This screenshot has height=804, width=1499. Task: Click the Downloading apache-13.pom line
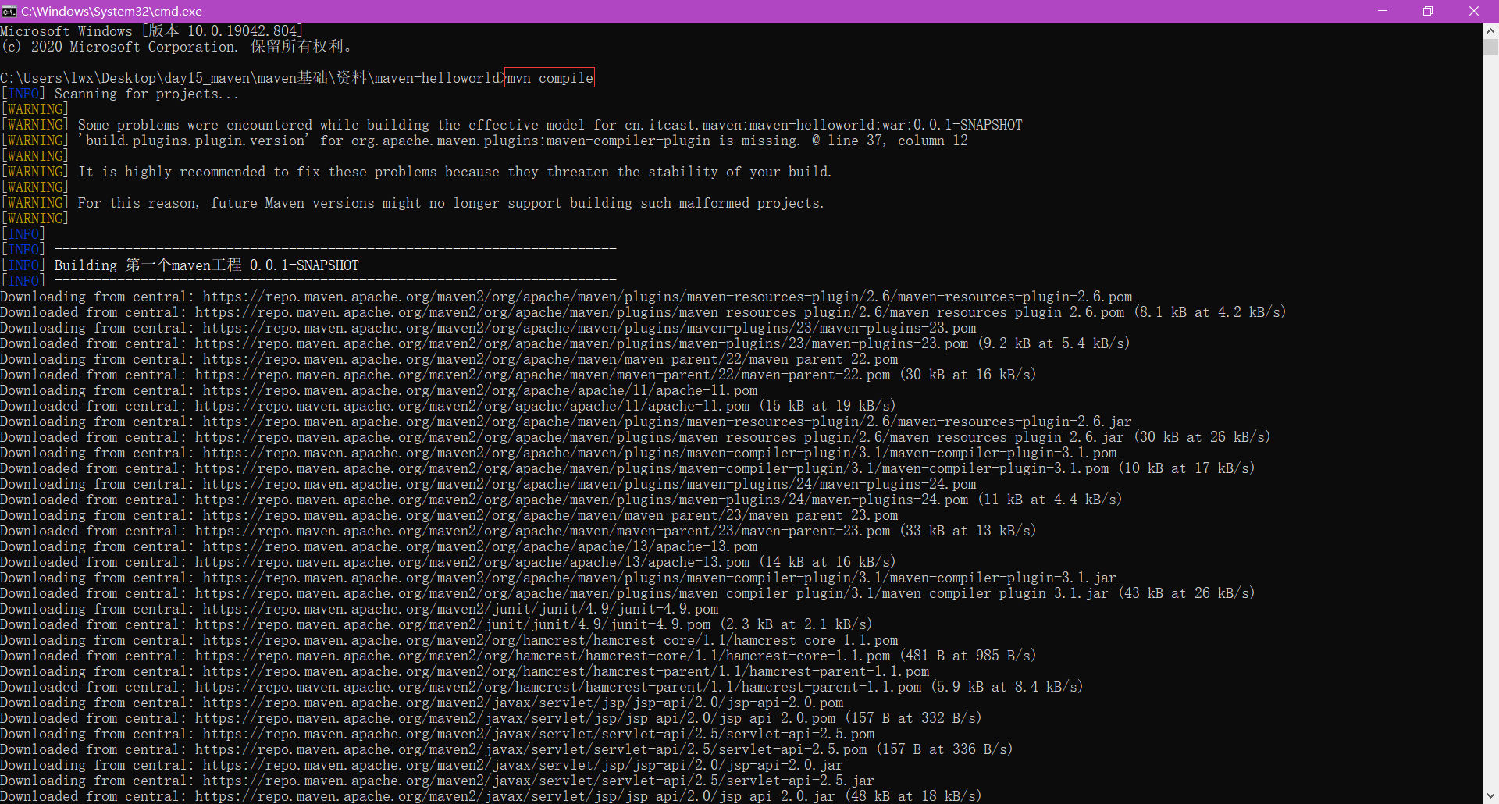[x=379, y=546]
